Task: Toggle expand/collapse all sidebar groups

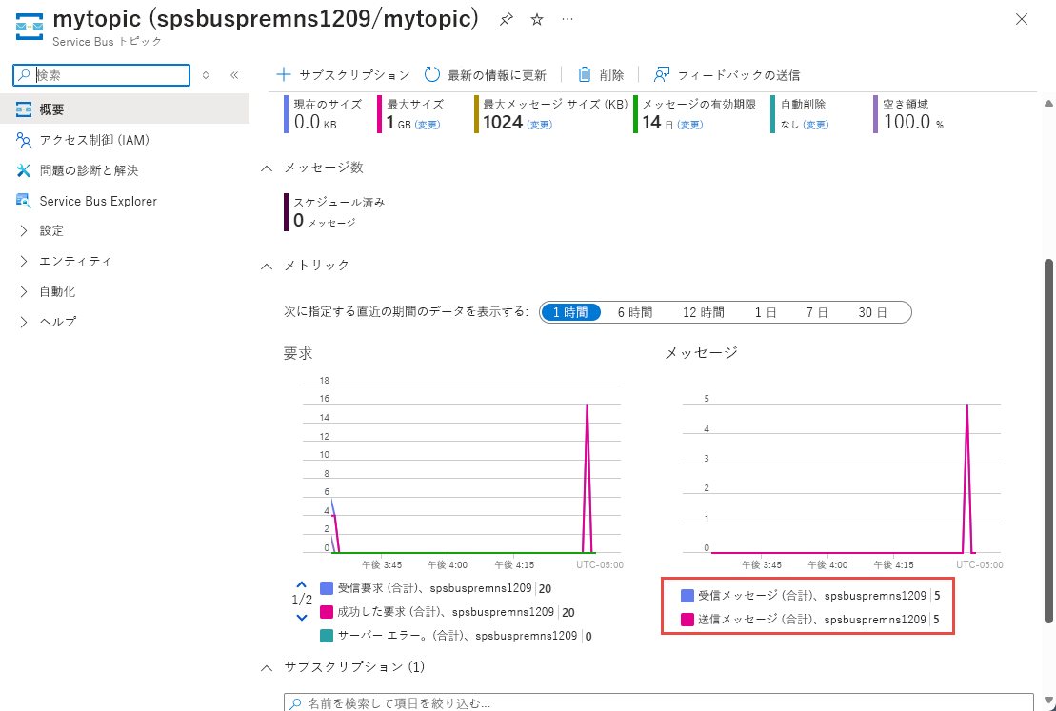Action: pyautogui.click(x=206, y=75)
